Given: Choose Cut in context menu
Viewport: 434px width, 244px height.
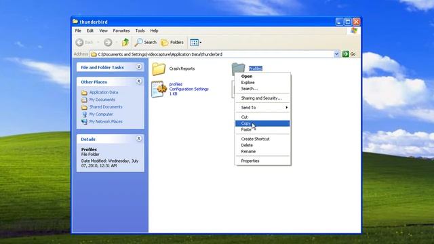Looking at the screenshot, I should [262, 117].
